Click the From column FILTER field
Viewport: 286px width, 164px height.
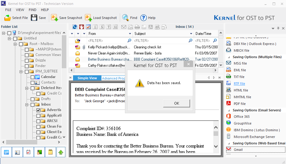[109, 41]
